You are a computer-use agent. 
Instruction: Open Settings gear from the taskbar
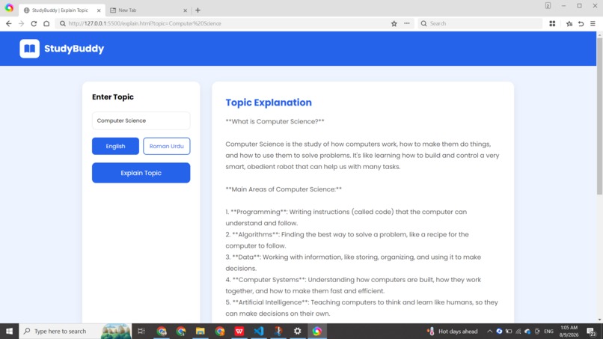coord(297,331)
